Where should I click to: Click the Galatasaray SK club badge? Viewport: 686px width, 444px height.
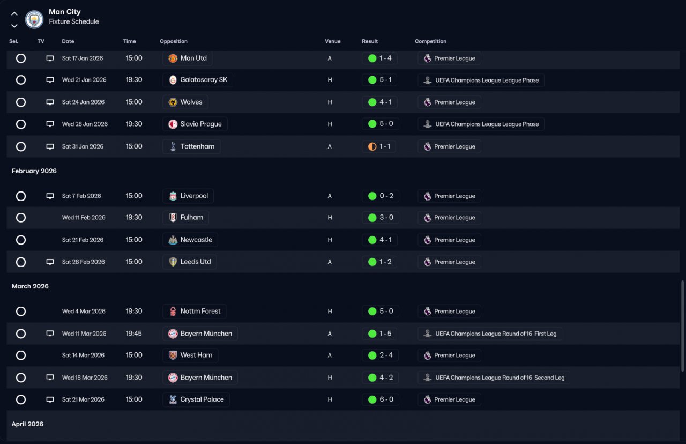(x=173, y=80)
